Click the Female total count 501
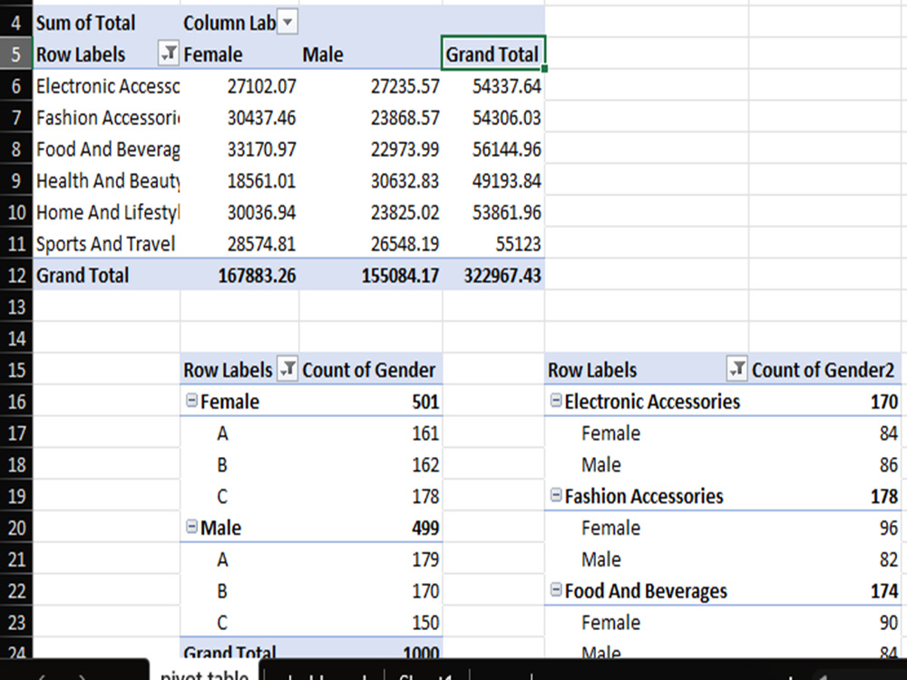This screenshot has width=907, height=680. point(371,402)
